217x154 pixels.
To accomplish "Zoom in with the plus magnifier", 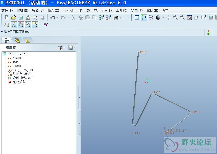I will click(x=175, y=17).
